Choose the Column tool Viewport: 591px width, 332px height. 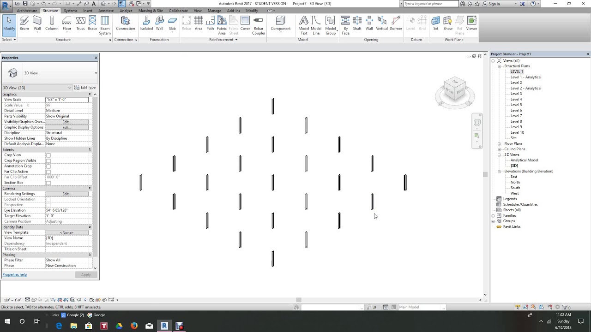point(52,24)
